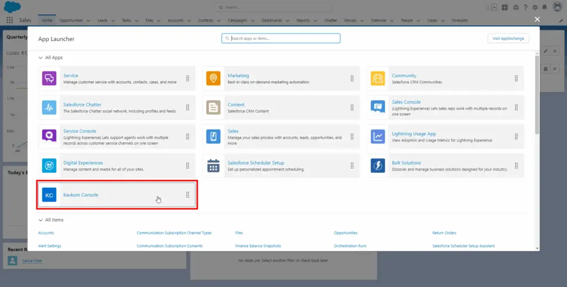Collapse the All Apps section
This screenshot has height=287, width=567.
point(40,58)
